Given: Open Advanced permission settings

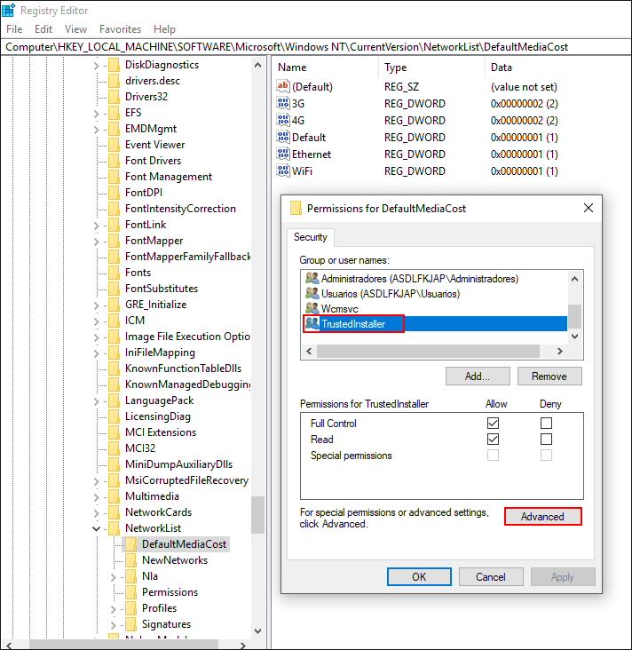Looking at the screenshot, I should tap(542, 517).
